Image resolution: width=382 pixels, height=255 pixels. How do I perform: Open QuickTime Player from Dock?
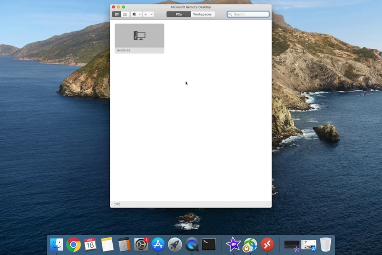point(192,245)
